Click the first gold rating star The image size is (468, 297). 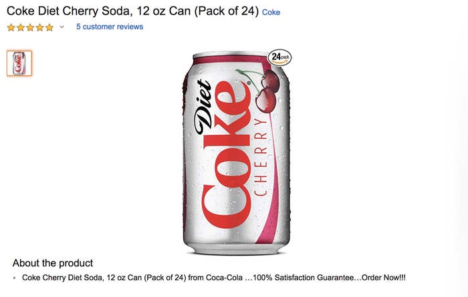tap(11, 27)
